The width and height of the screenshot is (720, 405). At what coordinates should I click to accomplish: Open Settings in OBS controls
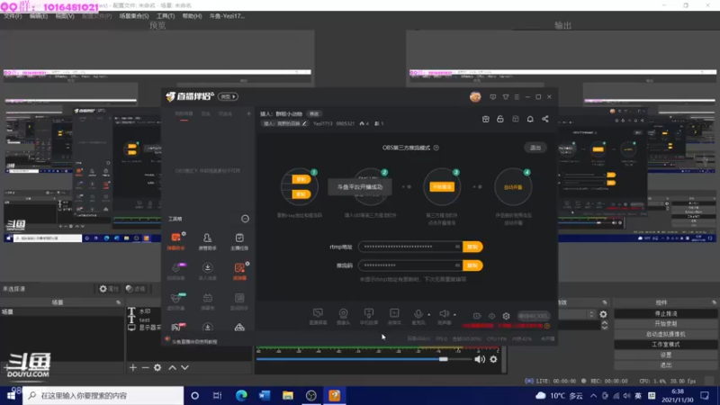tap(666, 355)
